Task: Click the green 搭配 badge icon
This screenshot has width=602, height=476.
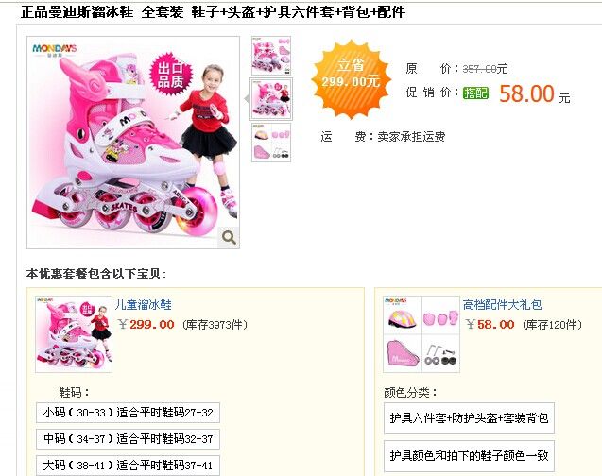Action: pos(475,93)
